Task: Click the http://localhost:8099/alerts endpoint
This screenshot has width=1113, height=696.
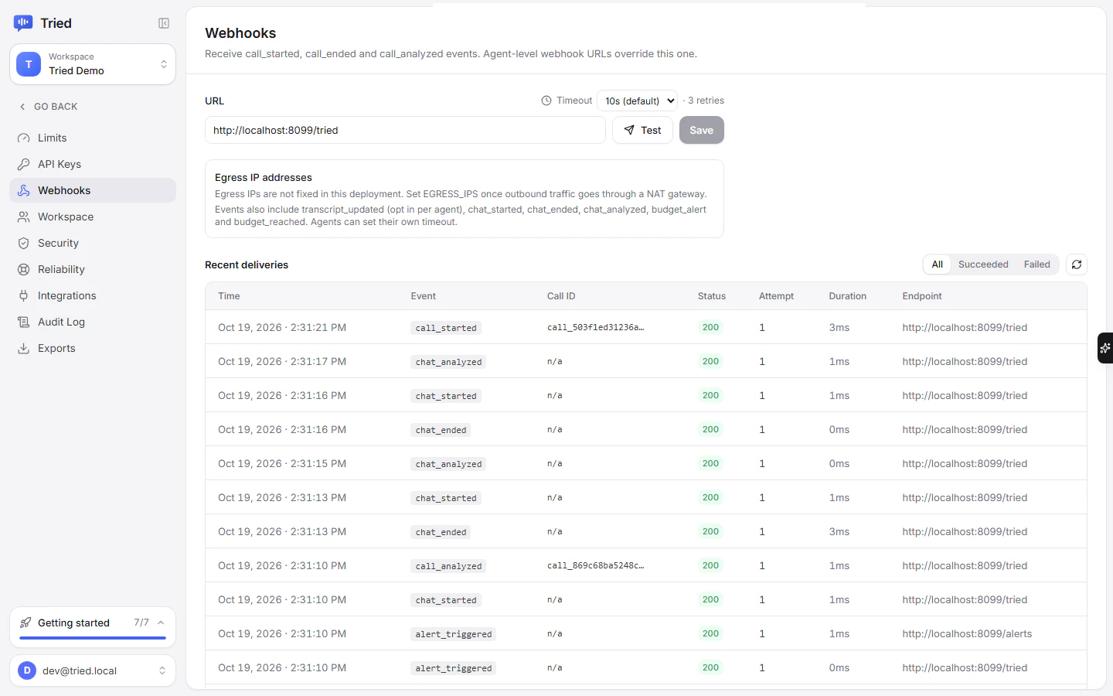Action: 967,633
